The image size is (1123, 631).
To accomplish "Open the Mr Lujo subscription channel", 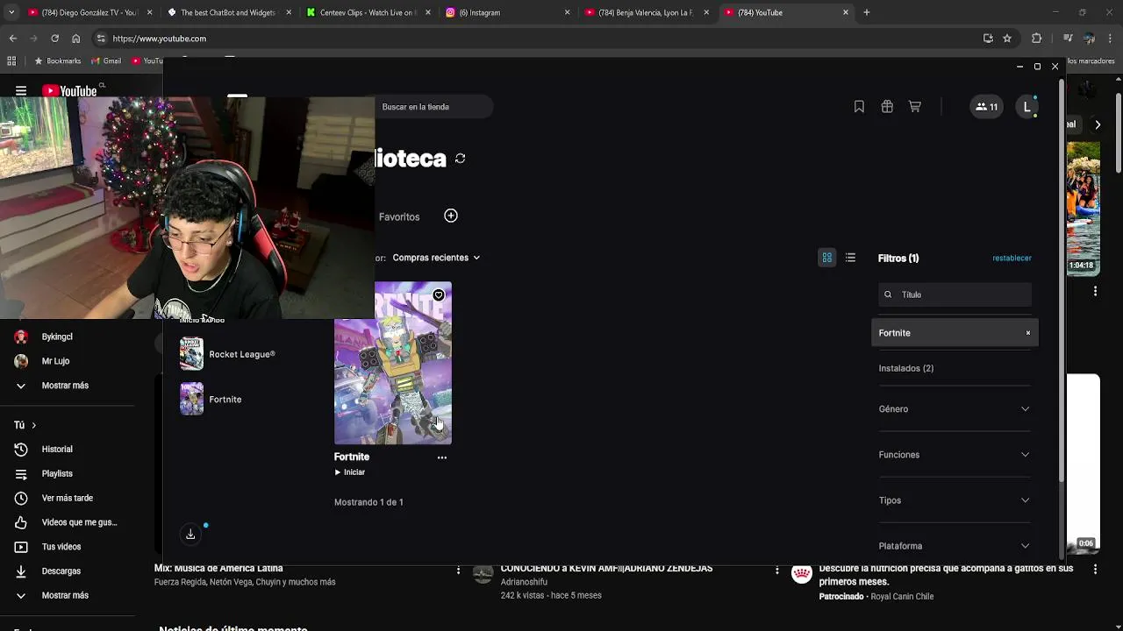I will (55, 361).
